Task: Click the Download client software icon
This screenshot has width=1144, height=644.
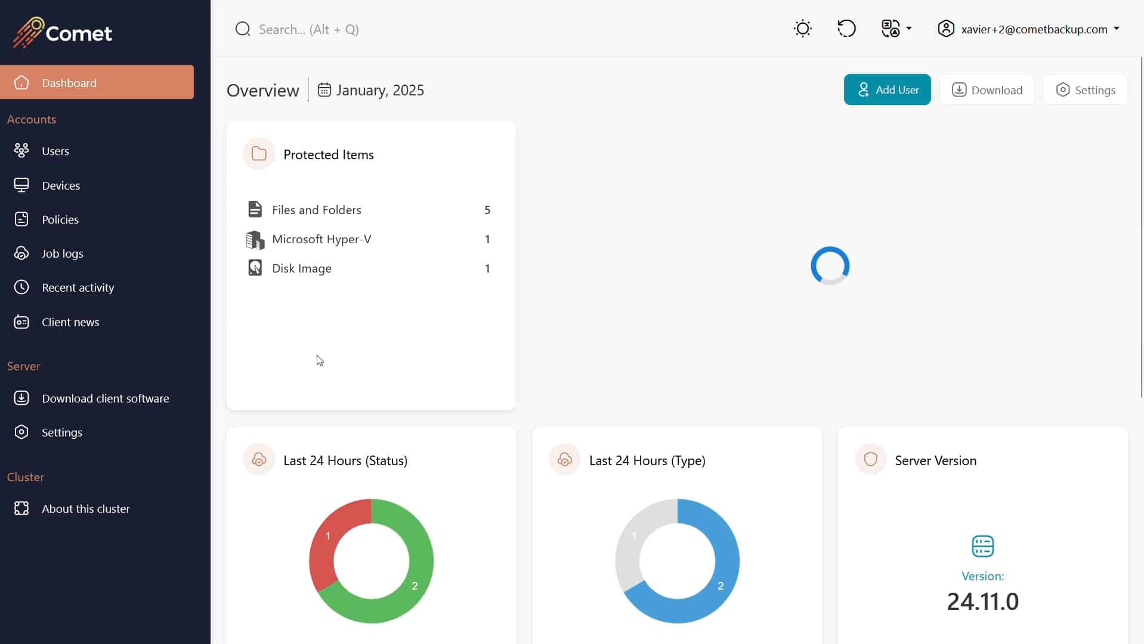Action: (21, 398)
